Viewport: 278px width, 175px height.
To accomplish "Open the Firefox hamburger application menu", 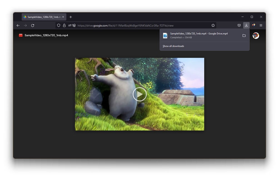I will click(261, 25).
